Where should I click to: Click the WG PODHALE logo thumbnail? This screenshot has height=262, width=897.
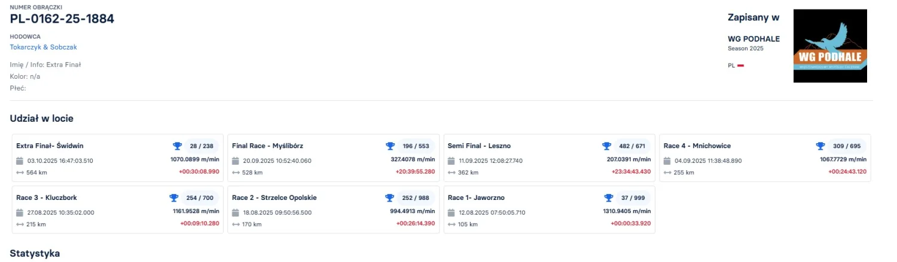(x=830, y=46)
